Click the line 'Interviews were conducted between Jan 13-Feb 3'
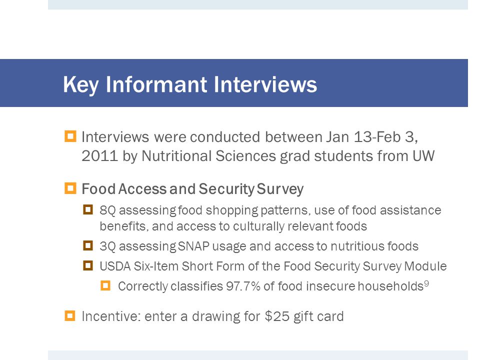Screen dimensions: 480x360 pos(250,137)
